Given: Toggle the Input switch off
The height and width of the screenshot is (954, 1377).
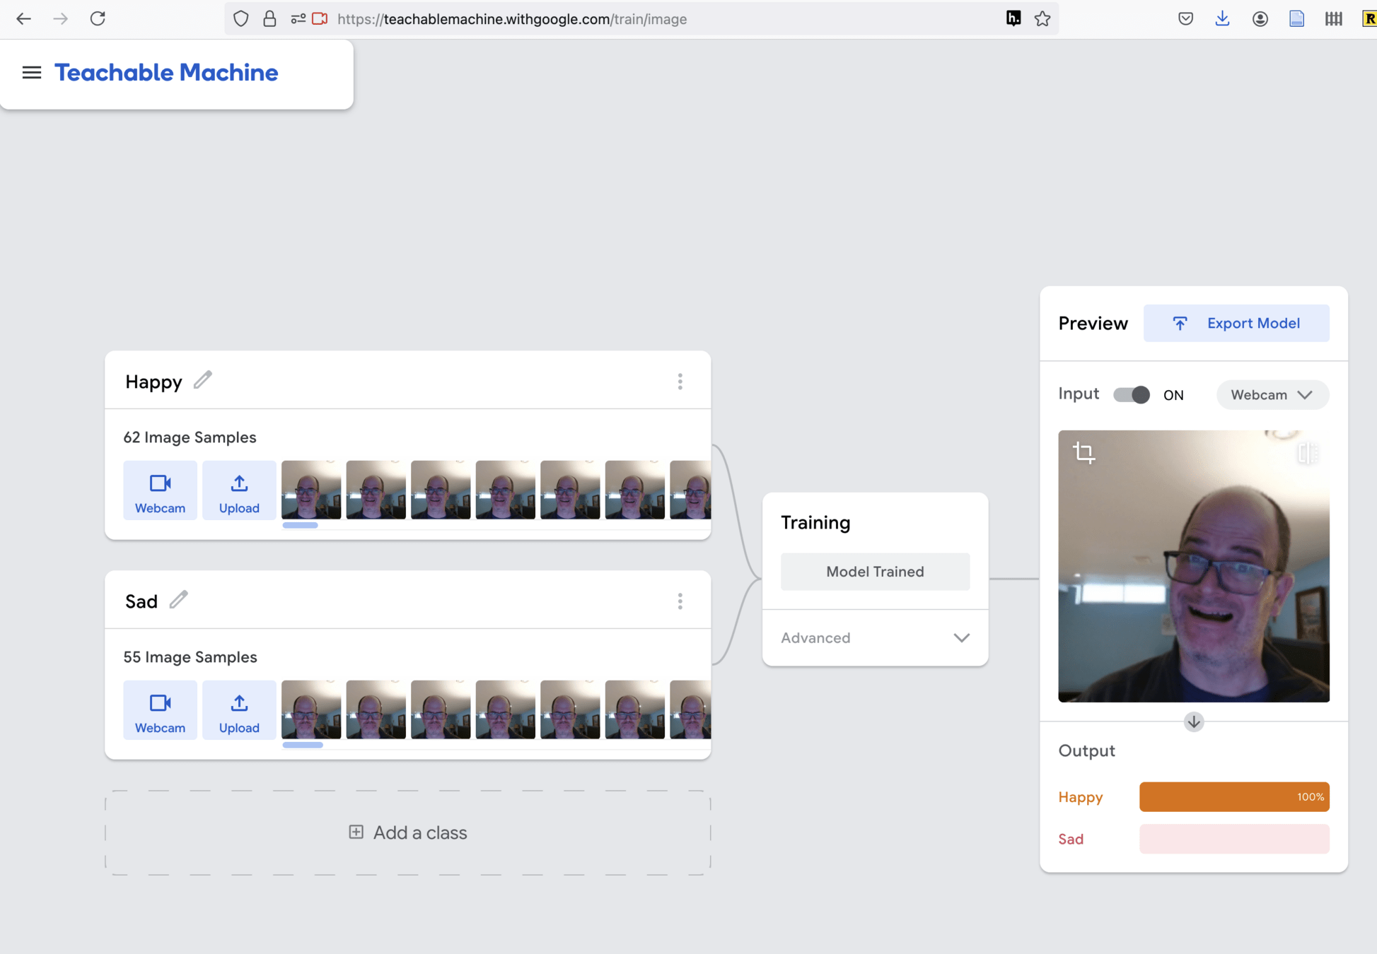Looking at the screenshot, I should click(x=1132, y=394).
